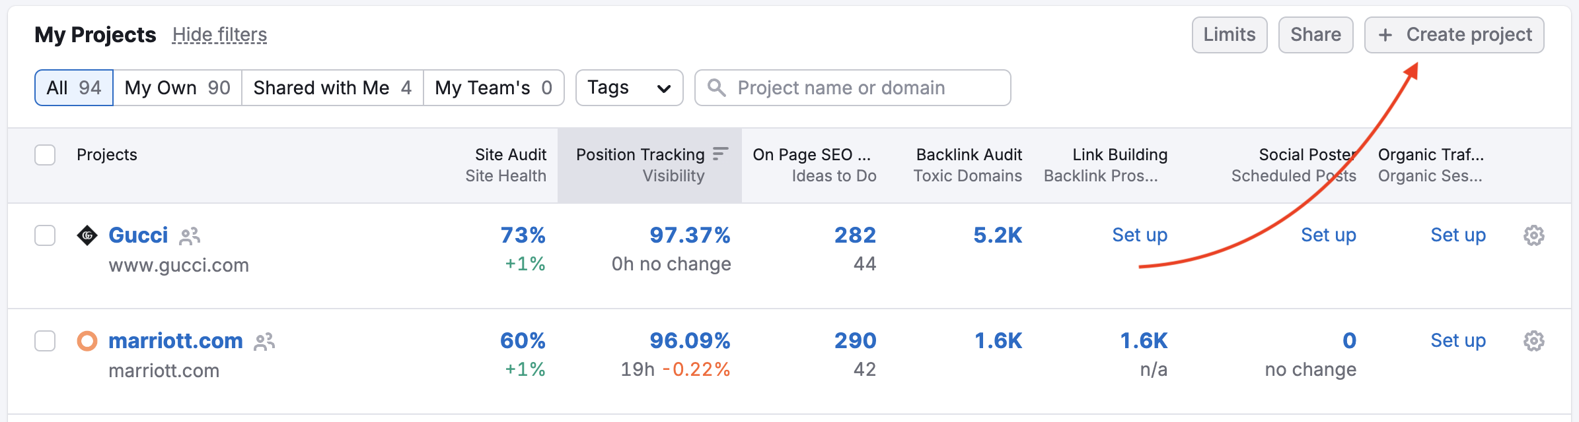Open marriott.com visibility 96.09% value
The width and height of the screenshot is (1579, 422).
coord(690,341)
